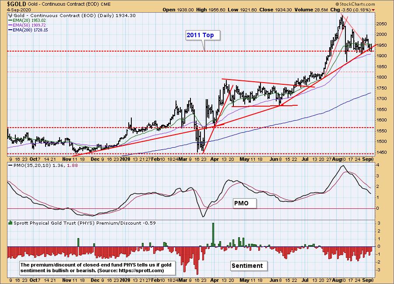Click the red down triangle after Chg value
Image resolution: width=394 pixels, height=284 pixels.
tap(373, 10)
